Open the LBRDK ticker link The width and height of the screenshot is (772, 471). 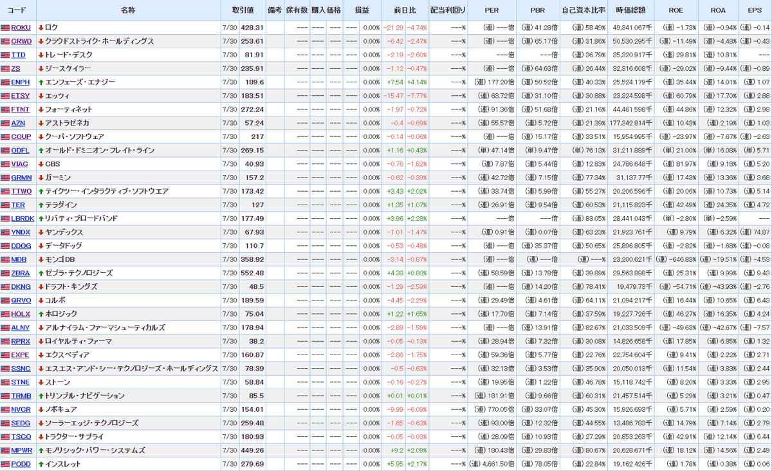[x=22, y=219]
